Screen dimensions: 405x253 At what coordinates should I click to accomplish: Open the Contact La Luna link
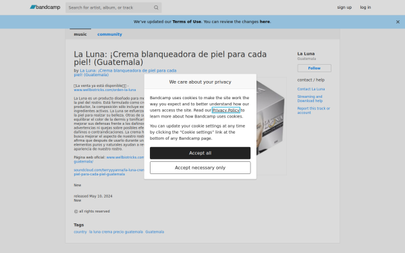pos(311,89)
